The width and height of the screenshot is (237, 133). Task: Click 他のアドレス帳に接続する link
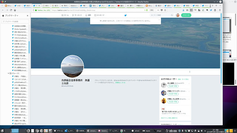[169, 118]
